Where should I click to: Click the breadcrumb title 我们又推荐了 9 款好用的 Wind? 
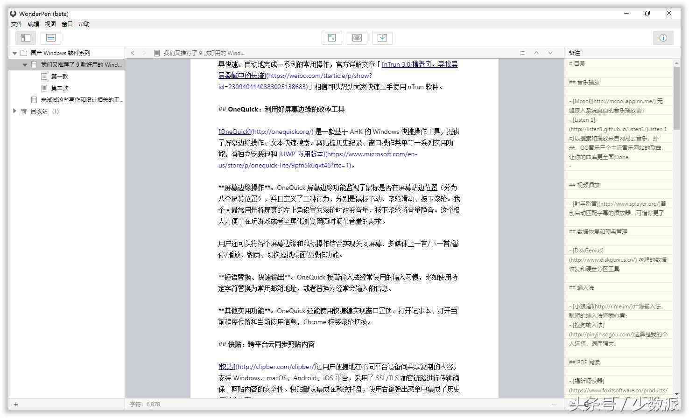tap(204, 53)
